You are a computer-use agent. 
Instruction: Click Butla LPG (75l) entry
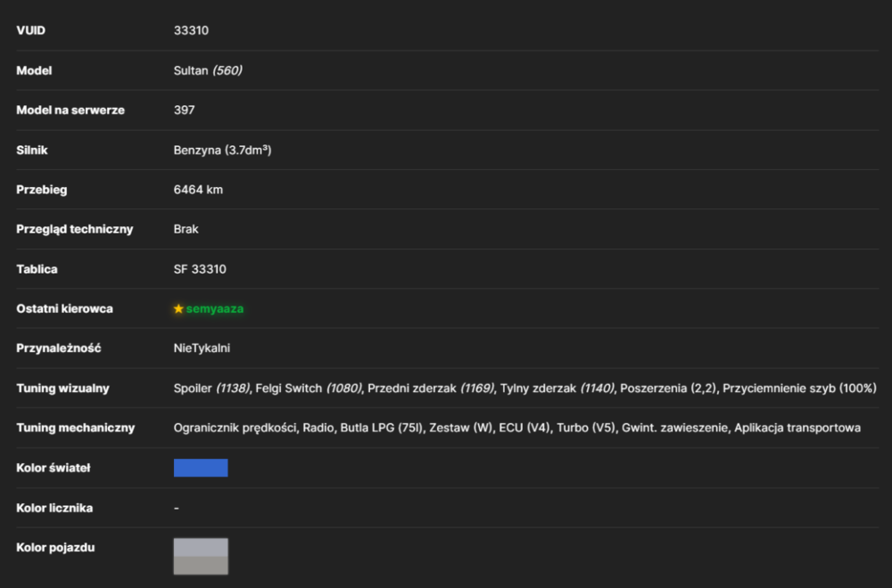coord(383,428)
